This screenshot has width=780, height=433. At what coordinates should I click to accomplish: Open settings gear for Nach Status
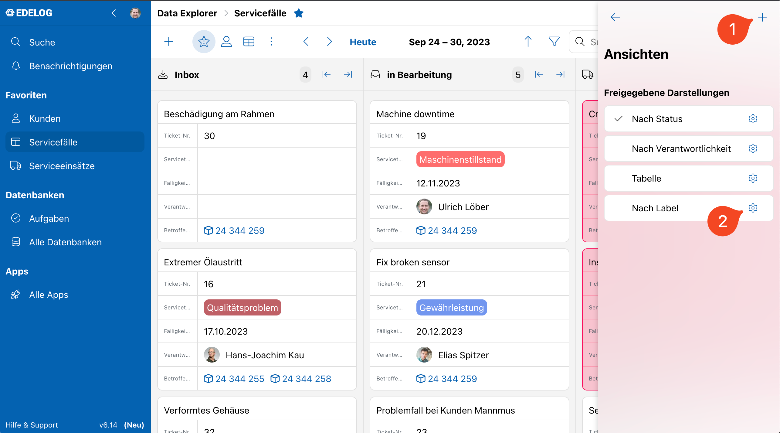tap(753, 119)
